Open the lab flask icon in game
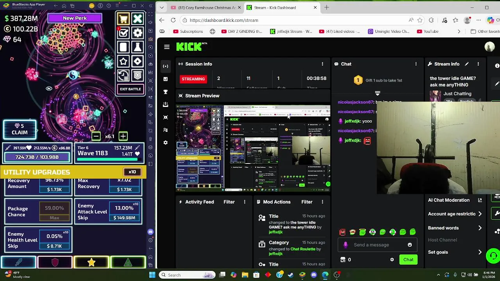This screenshot has width=500, height=281. point(137,47)
